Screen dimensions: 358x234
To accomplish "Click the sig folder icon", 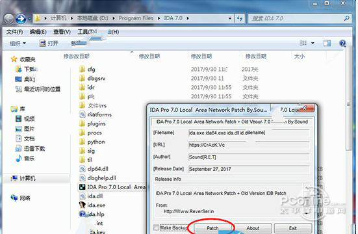I will [x=82, y=151].
